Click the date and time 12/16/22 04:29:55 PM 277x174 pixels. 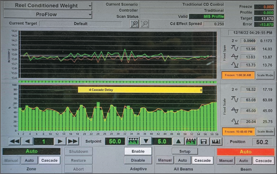(250, 33)
